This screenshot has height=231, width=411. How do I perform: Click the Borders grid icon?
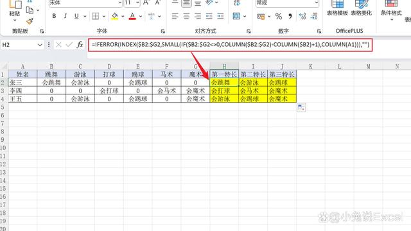(96, 16)
